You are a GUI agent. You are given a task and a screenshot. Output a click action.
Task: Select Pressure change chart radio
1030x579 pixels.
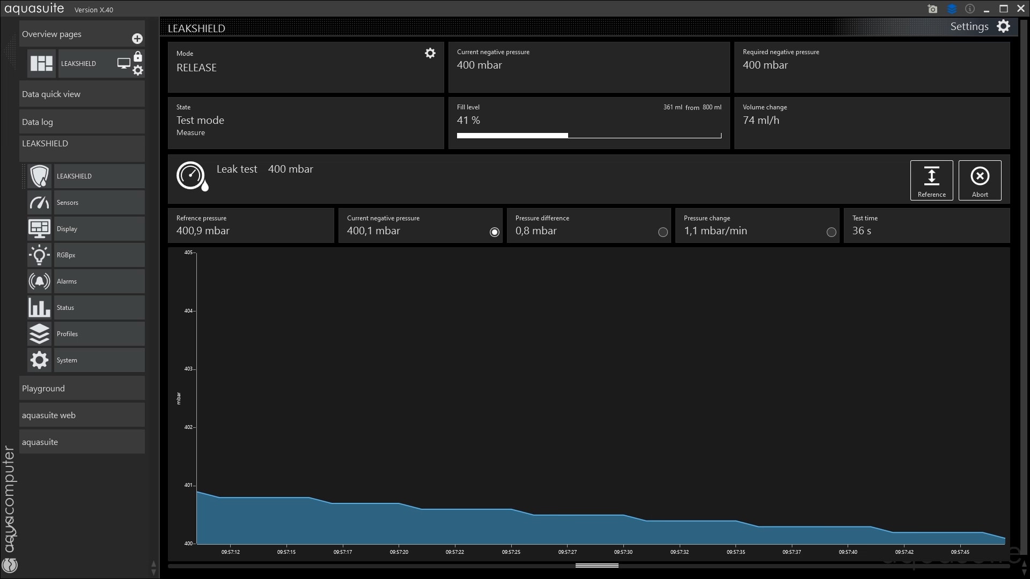pos(832,232)
